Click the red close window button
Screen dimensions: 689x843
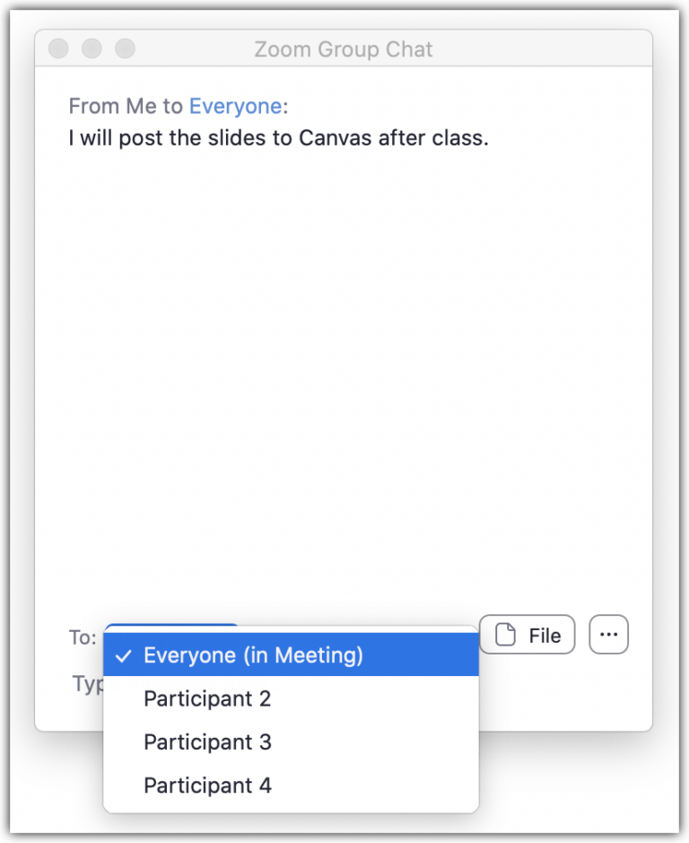(58, 48)
